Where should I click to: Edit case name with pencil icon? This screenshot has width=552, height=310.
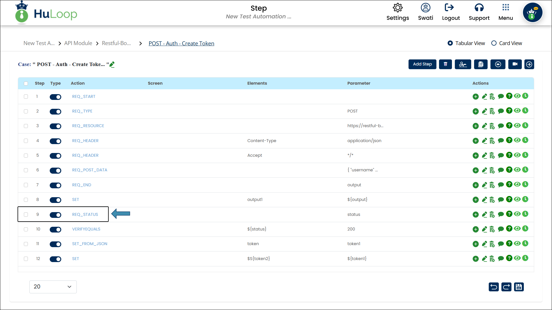pos(112,64)
